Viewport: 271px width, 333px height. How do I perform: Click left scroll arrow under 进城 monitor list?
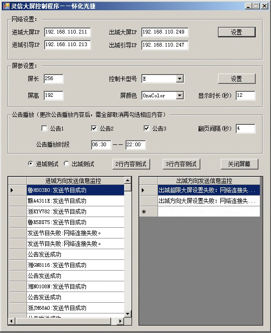pos(12,321)
